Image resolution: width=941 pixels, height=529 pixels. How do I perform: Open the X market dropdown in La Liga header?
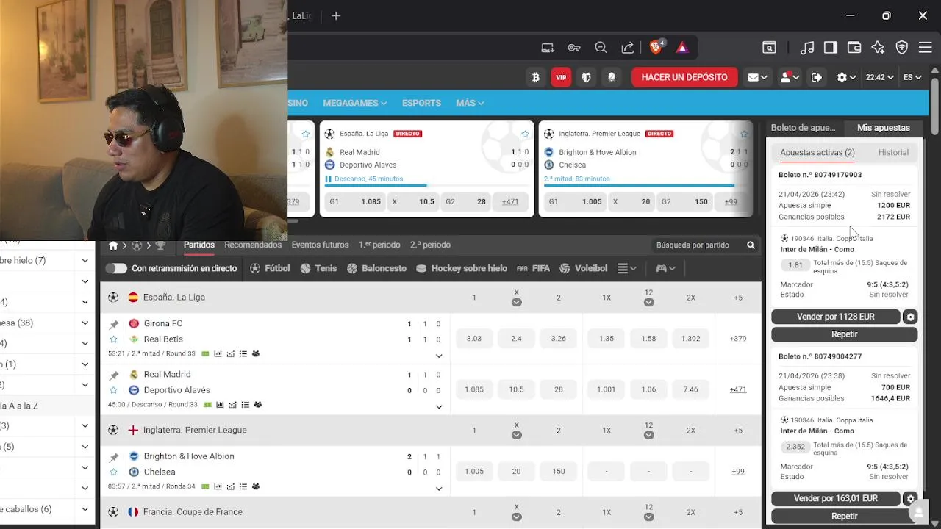(x=517, y=302)
